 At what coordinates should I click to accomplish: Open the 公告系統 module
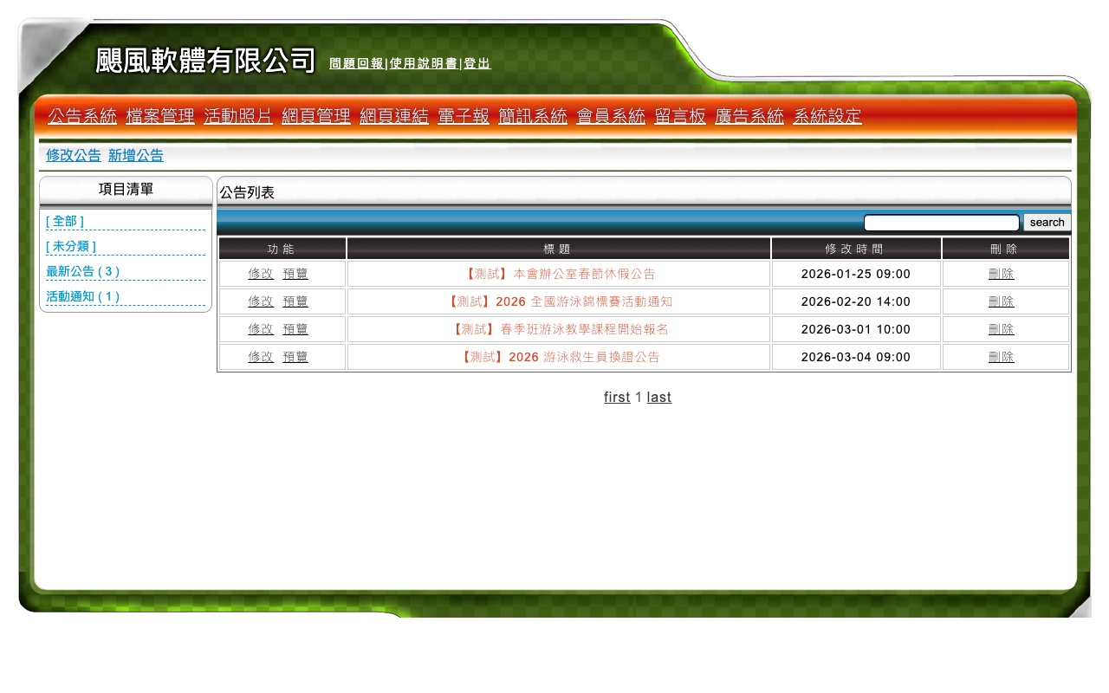[x=82, y=116]
